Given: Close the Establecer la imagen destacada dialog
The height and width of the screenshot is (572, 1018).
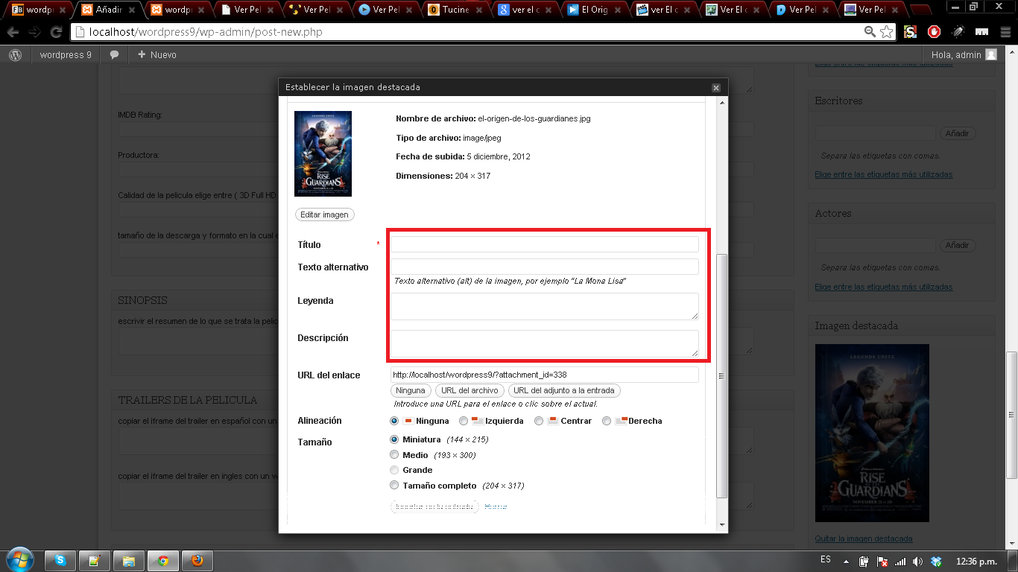Looking at the screenshot, I should coord(716,87).
